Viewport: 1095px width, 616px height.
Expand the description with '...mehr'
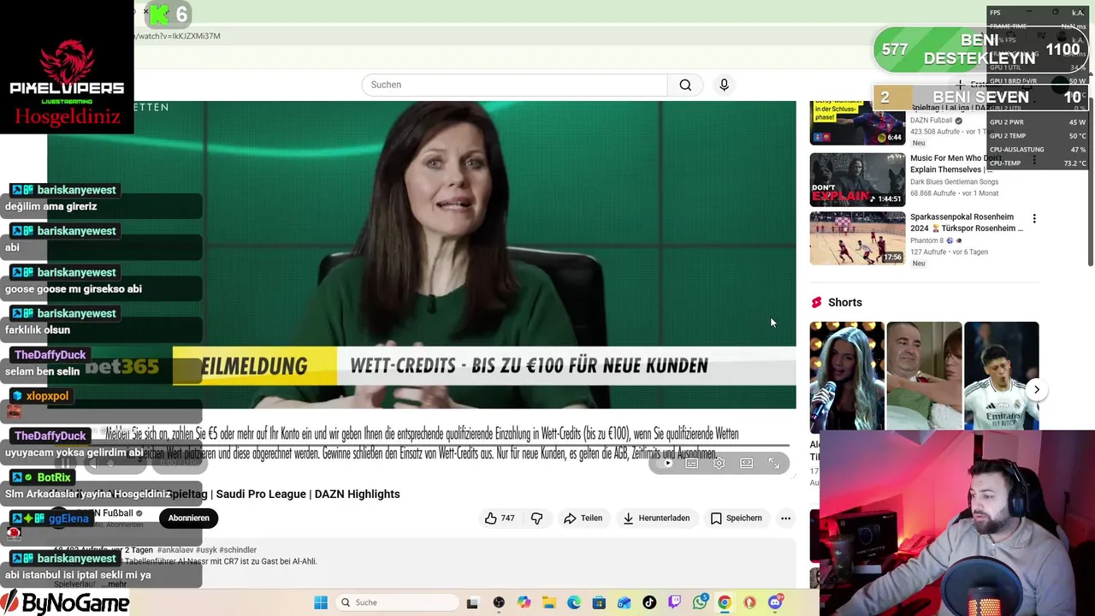coord(116,584)
